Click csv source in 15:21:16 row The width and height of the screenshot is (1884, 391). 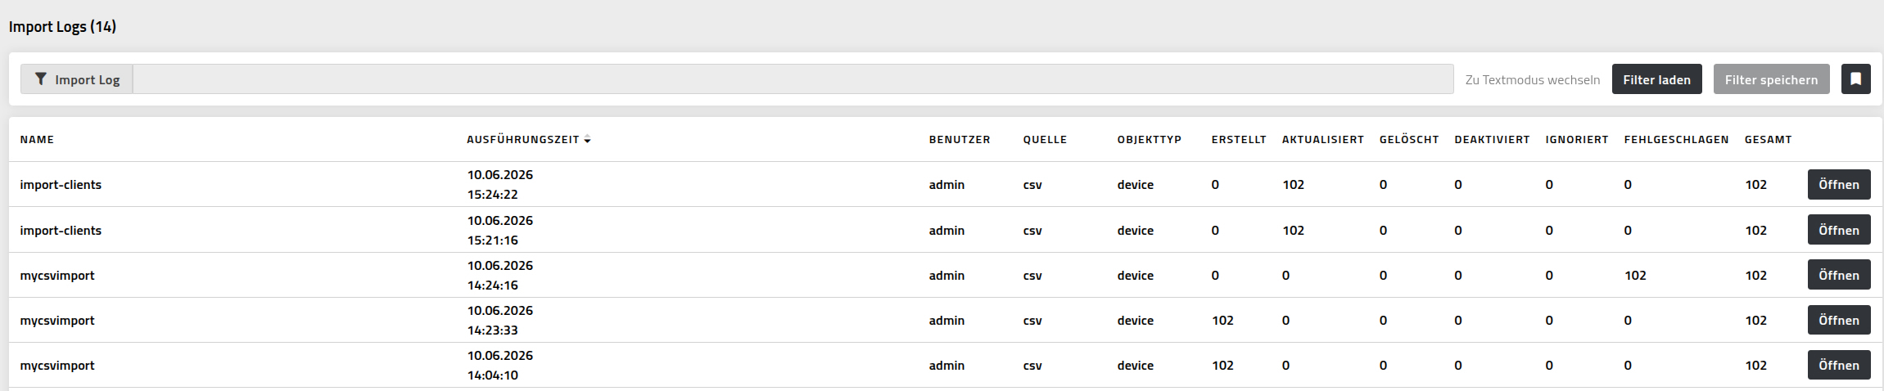pyautogui.click(x=1032, y=231)
